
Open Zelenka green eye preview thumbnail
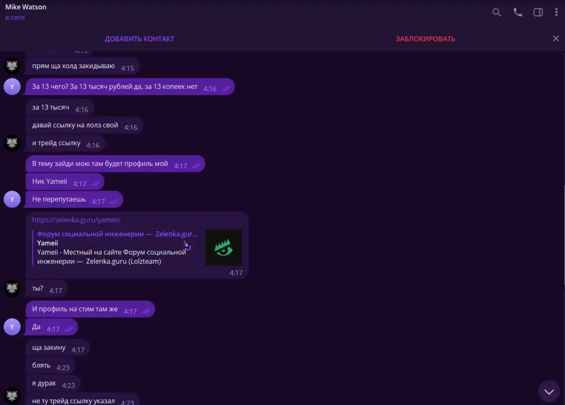point(224,247)
